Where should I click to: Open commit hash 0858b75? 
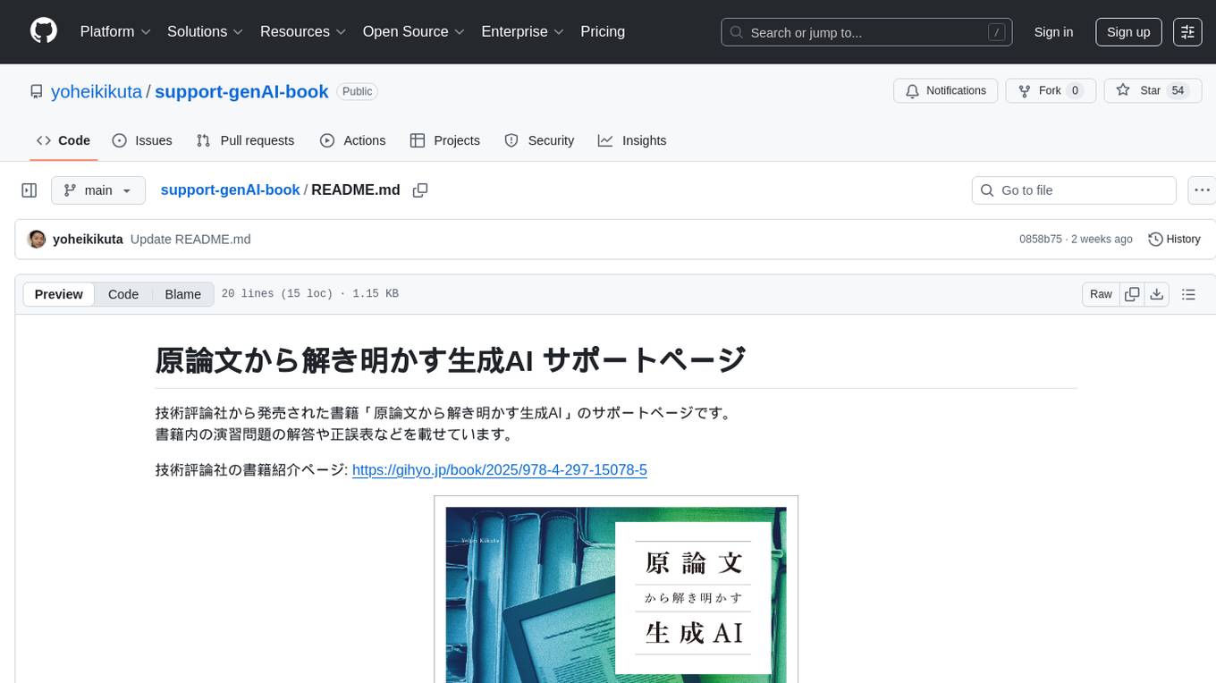(1041, 239)
